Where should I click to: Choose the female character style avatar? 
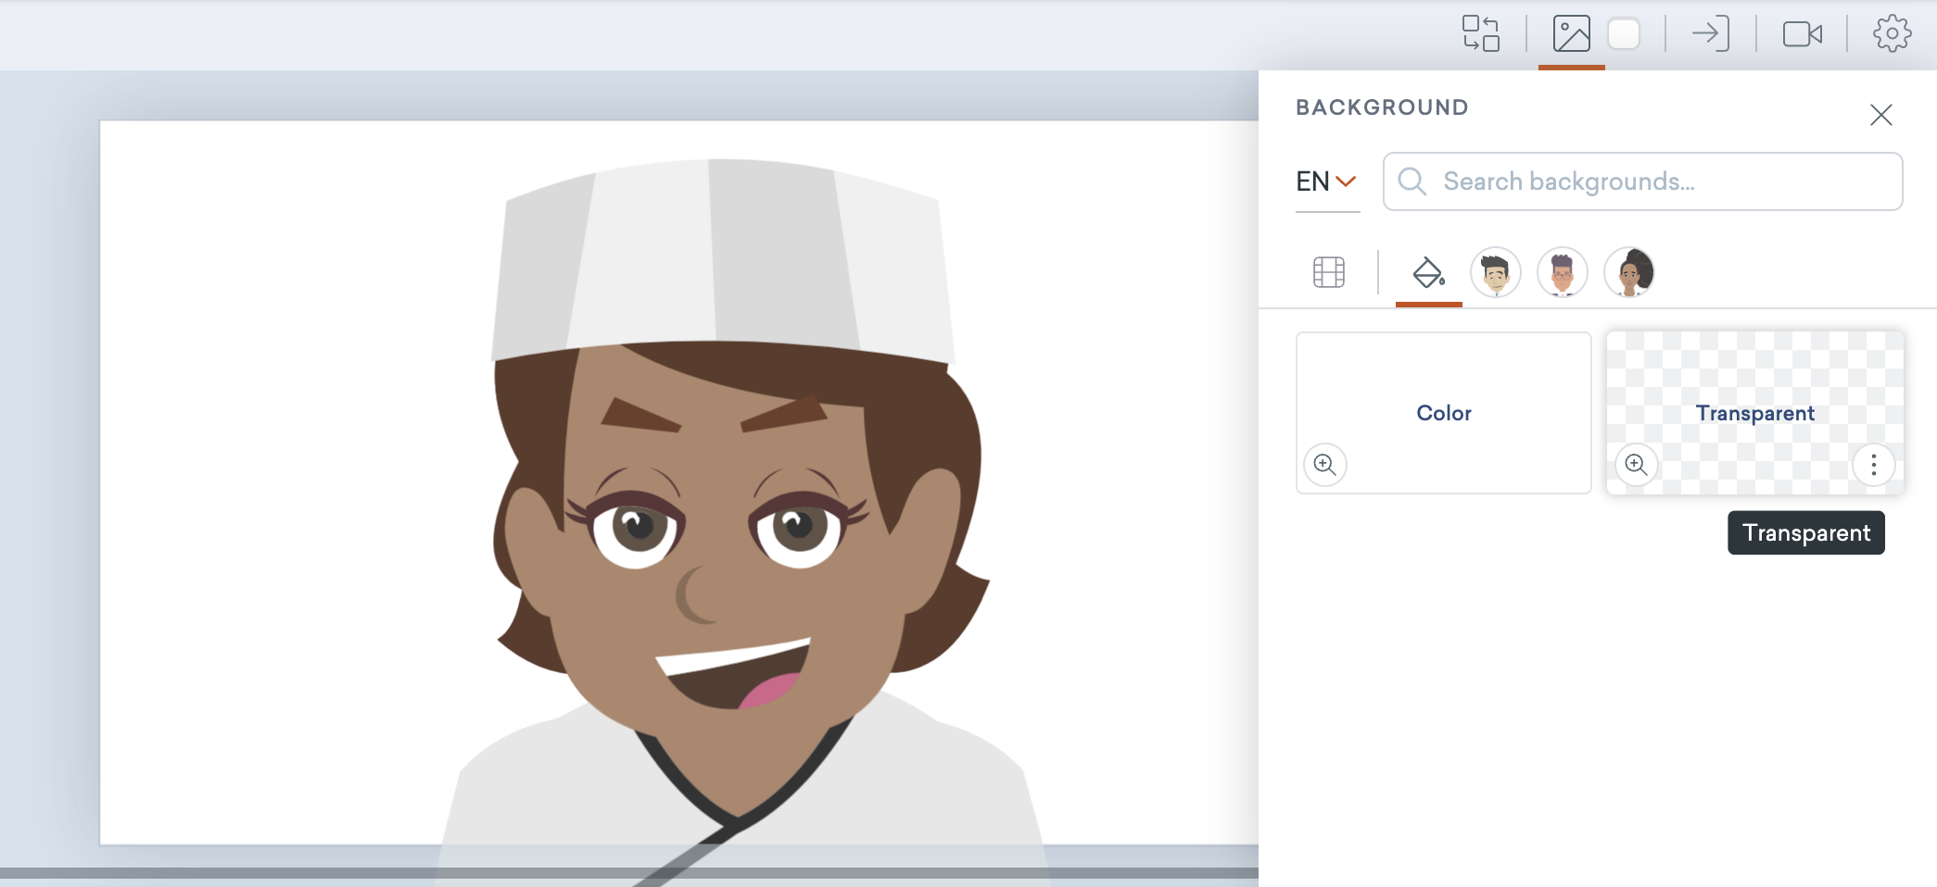(x=1628, y=272)
